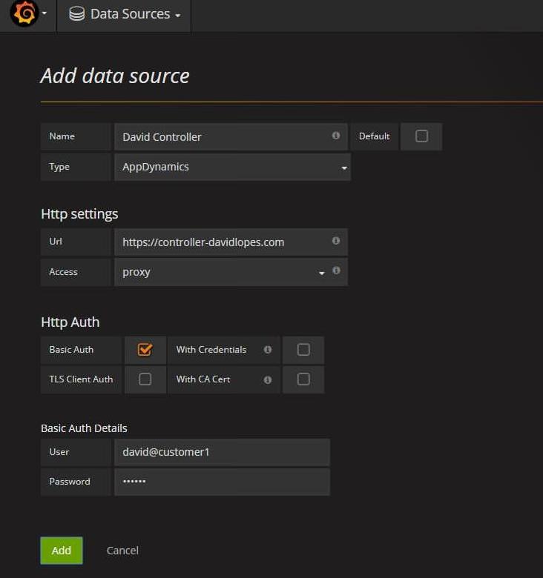Viewport: 543px width, 578px height.
Task: Click the Type label
Action: [59, 167]
